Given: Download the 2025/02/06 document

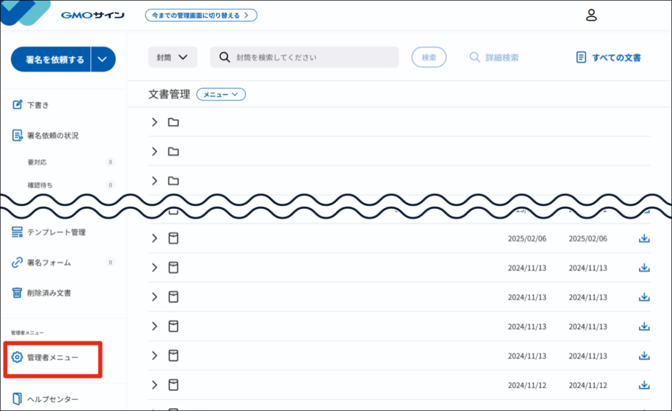Looking at the screenshot, I should coord(644,238).
